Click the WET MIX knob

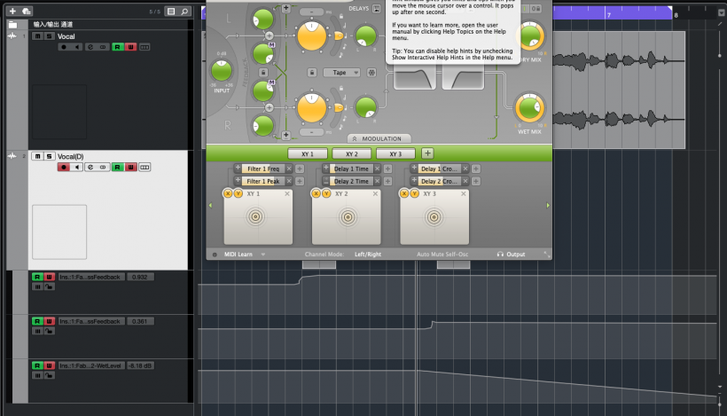(x=529, y=108)
